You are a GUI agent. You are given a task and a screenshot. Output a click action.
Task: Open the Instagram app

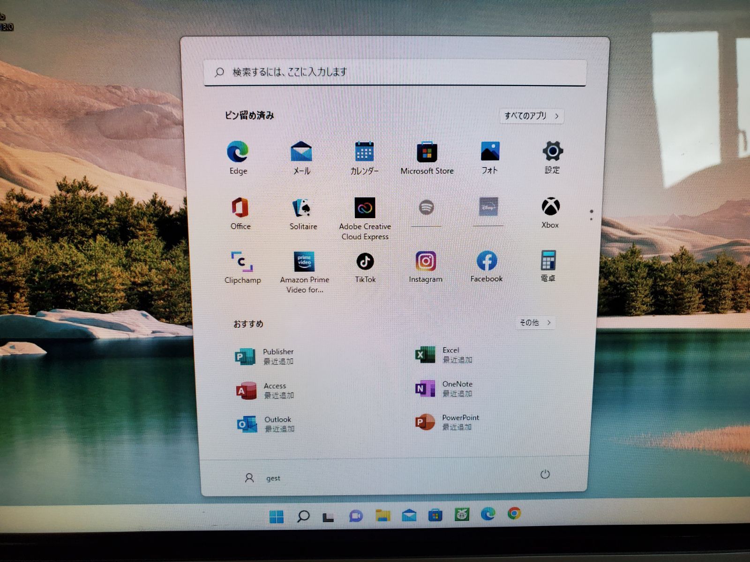pyautogui.click(x=426, y=267)
